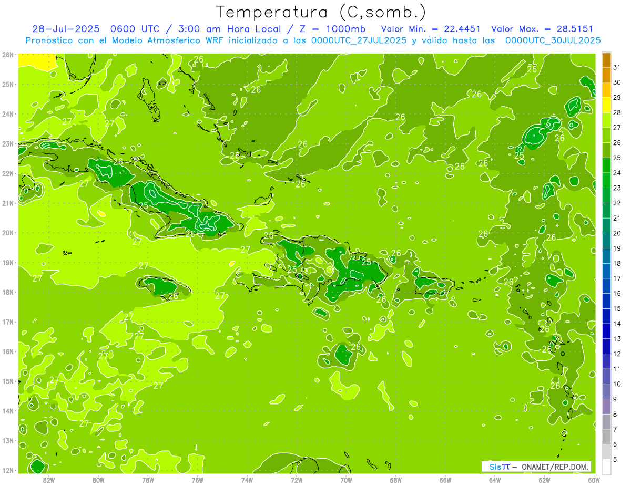The width and height of the screenshot is (631, 487).
Task: Click longitude axis label 78W
Action: (148, 480)
